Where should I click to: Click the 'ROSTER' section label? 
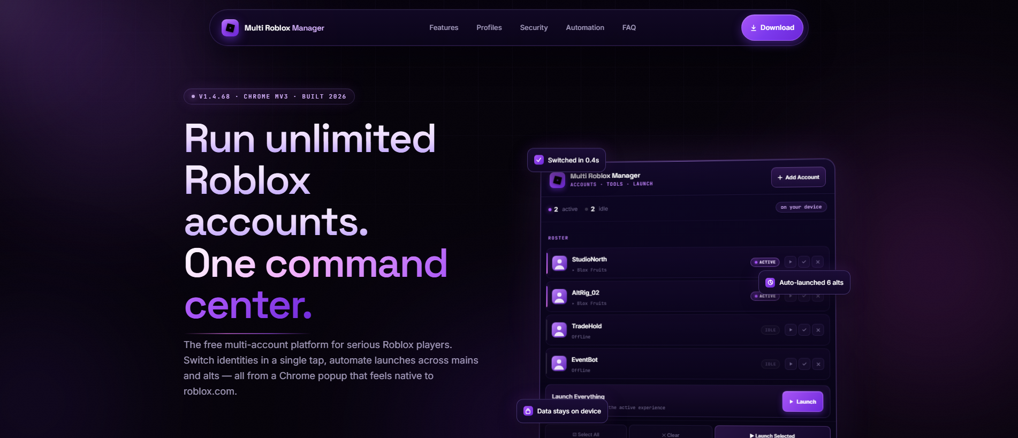pyautogui.click(x=558, y=238)
